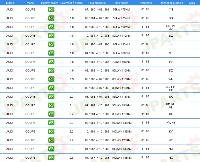200x162 pixels.
Task: Click the Model column header
Action: [x=30, y=3]
